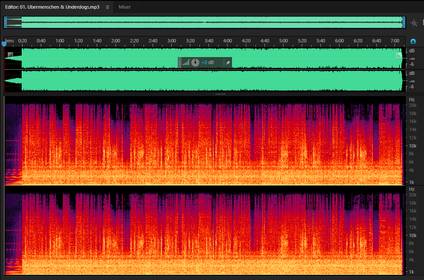This screenshot has height=280, width=424.
Task: Click the right handle of the overview navigator
Action: point(404,23)
